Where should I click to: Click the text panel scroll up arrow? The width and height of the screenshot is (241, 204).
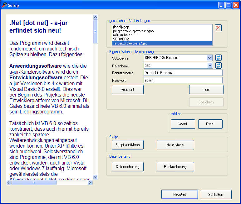pyautogui.click(x=96, y=17)
